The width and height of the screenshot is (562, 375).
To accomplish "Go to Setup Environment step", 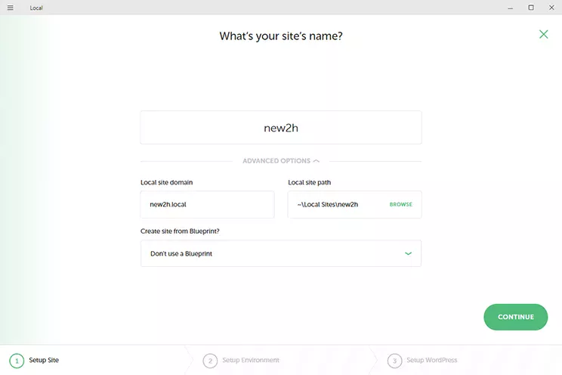I will coord(252,361).
